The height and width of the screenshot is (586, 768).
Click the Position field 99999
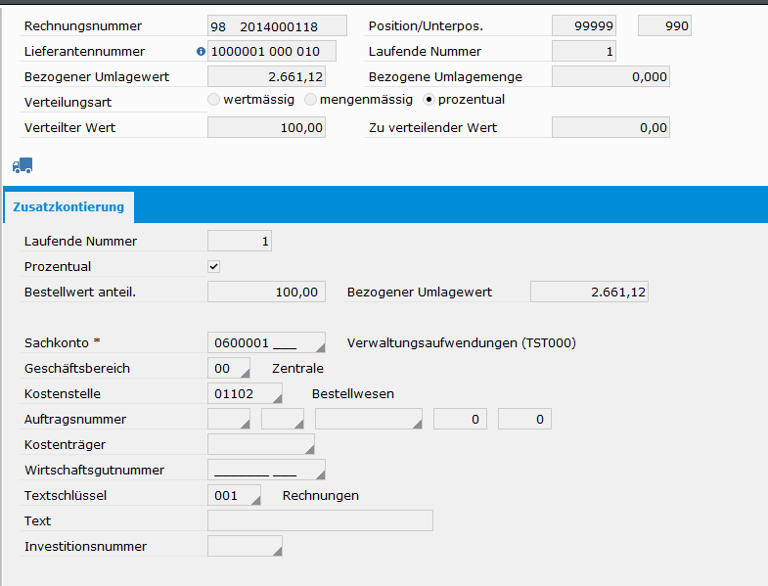(584, 25)
